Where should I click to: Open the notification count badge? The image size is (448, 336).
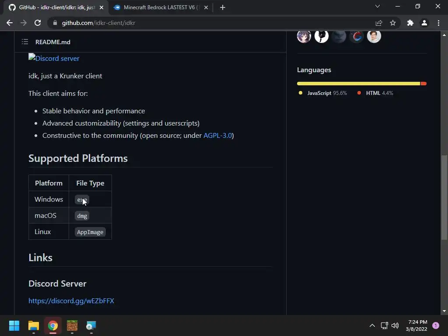pos(436,325)
